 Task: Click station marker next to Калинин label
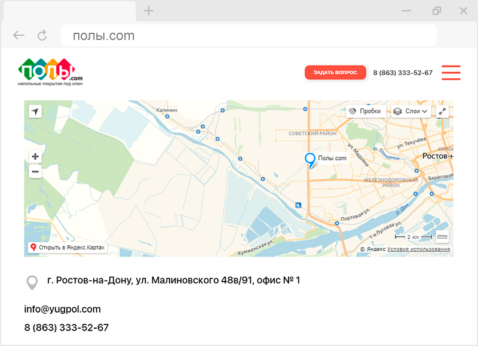pyautogui.click(x=167, y=116)
